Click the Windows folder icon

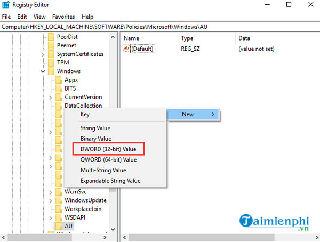click(51, 71)
